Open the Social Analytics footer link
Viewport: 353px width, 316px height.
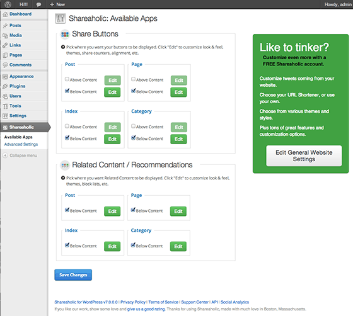coord(234,302)
